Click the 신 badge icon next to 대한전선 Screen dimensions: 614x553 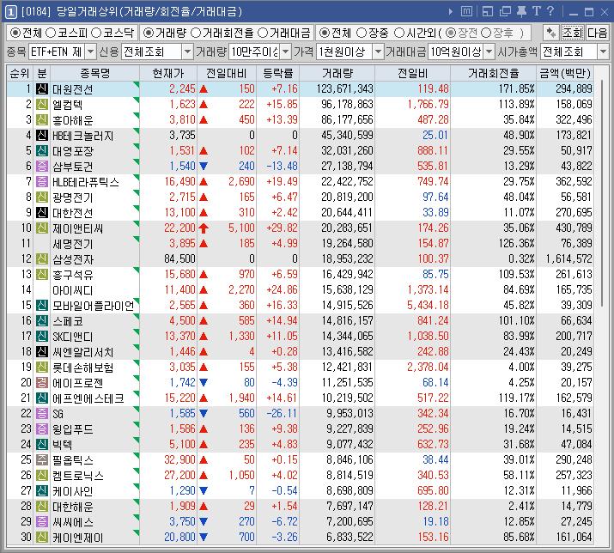pyautogui.click(x=42, y=212)
